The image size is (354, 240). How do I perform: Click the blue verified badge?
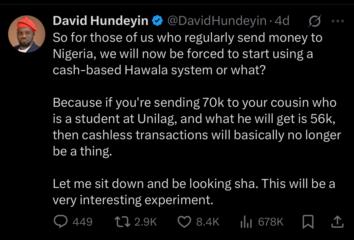tap(157, 21)
